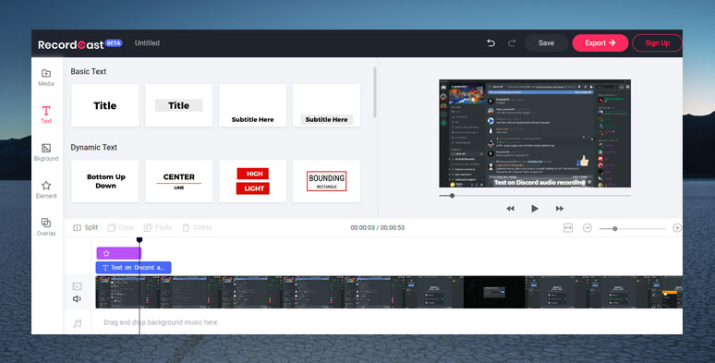Image resolution: width=715 pixels, height=363 pixels.
Task: Select the Text sidebar tab
Action: (x=46, y=115)
